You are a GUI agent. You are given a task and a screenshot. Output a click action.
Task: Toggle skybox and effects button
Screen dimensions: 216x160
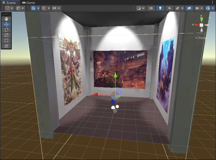pyautogui.click(x=177, y=8)
